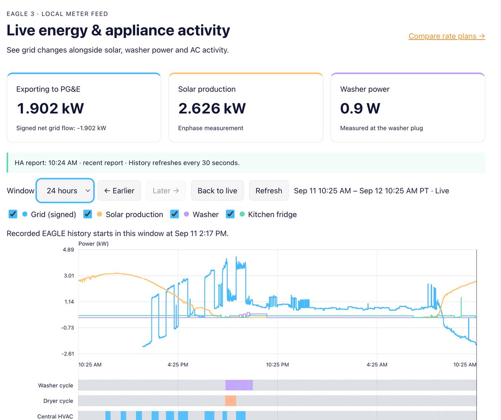Open the Compare rate plans link
This screenshot has height=420, width=501.
(x=447, y=36)
